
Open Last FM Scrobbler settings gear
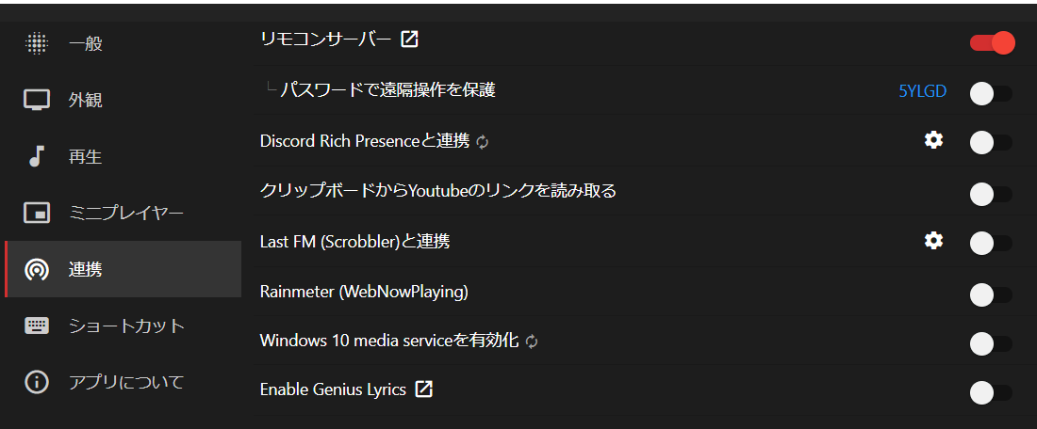(x=933, y=241)
